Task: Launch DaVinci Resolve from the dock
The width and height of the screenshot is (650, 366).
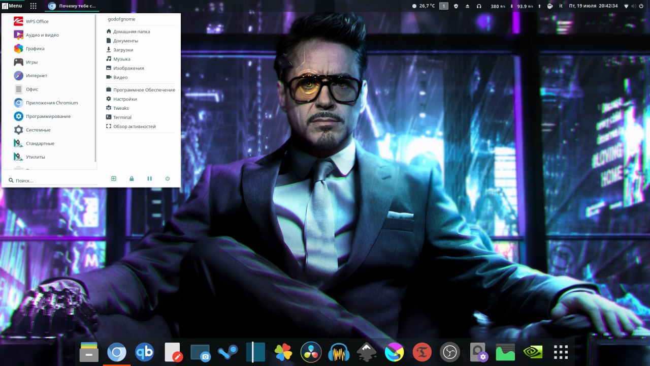Action: click(x=311, y=352)
